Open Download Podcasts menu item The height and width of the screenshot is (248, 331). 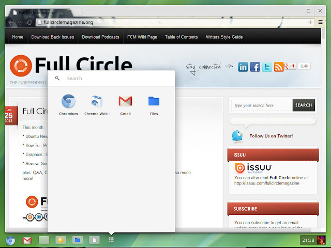pyautogui.click(x=100, y=37)
